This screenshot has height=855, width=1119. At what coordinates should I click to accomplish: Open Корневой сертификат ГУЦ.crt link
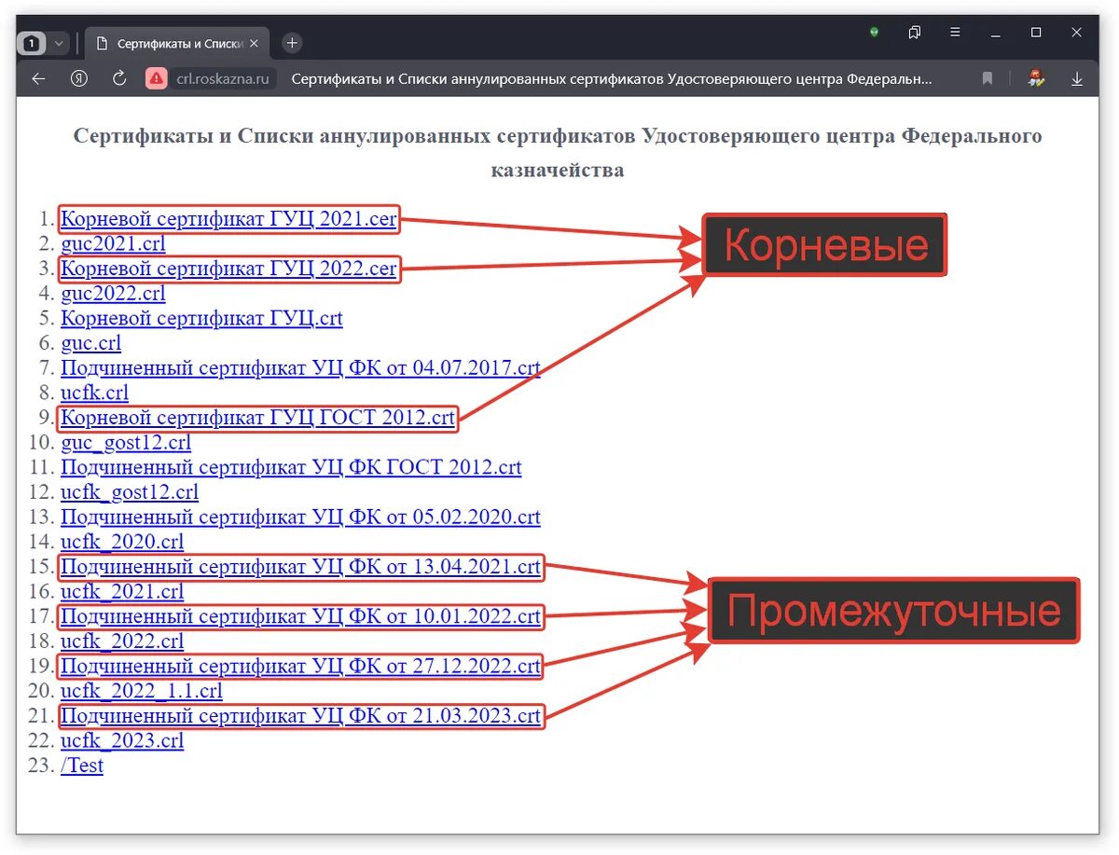[201, 319]
